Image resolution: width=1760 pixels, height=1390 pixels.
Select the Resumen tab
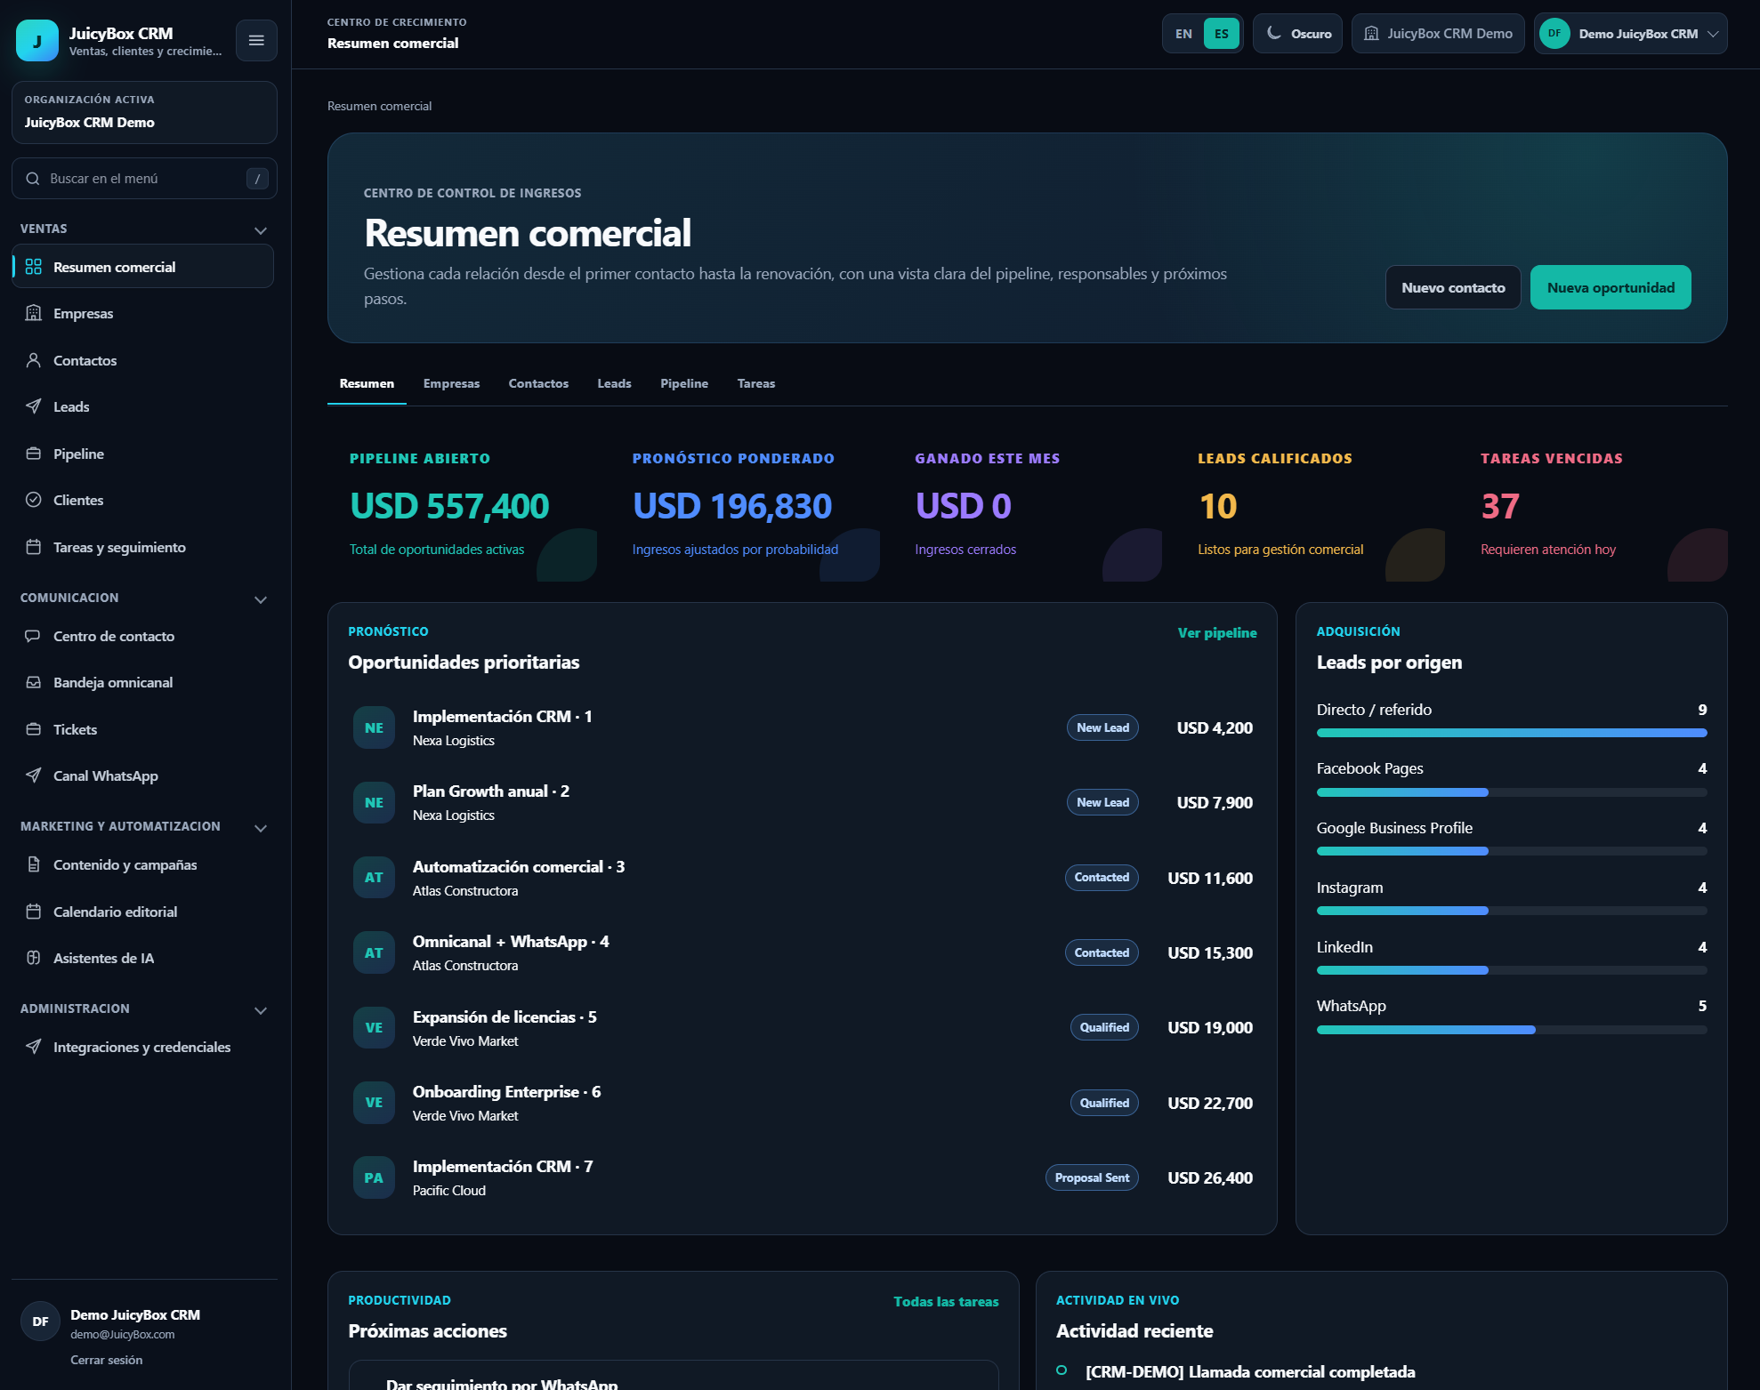(367, 383)
